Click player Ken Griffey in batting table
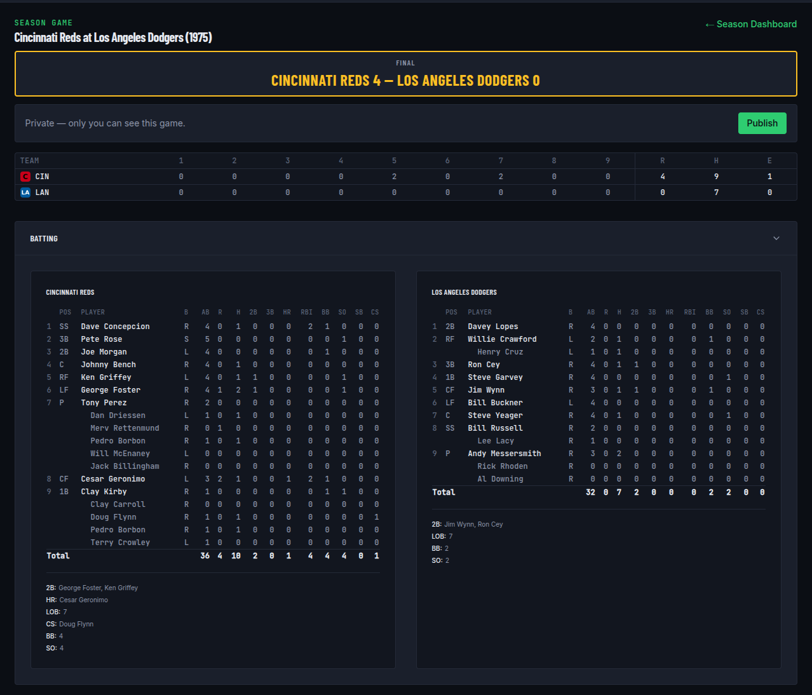812x695 pixels. pyautogui.click(x=105, y=377)
